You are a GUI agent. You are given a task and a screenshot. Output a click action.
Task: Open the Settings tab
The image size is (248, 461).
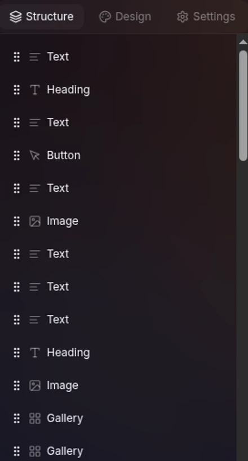coord(206,16)
